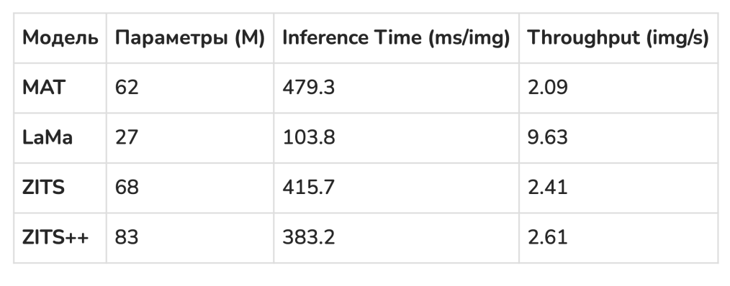730x286 pixels.
Task: Click inference time value 383.2
Action: (309, 237)
